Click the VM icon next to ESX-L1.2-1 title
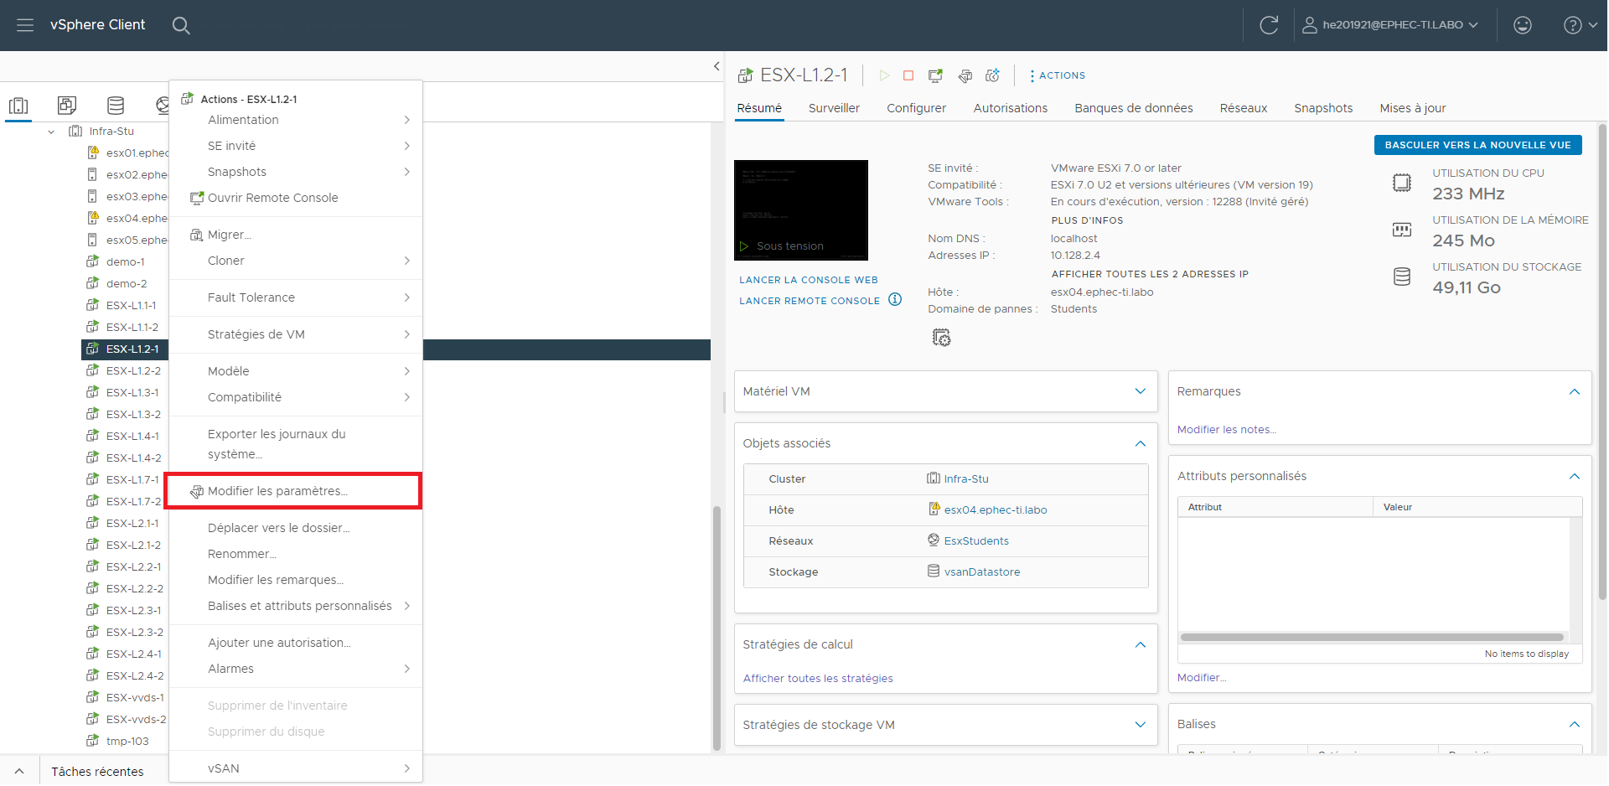Screen dimensions: 1609x786 [x=745, y=76]
